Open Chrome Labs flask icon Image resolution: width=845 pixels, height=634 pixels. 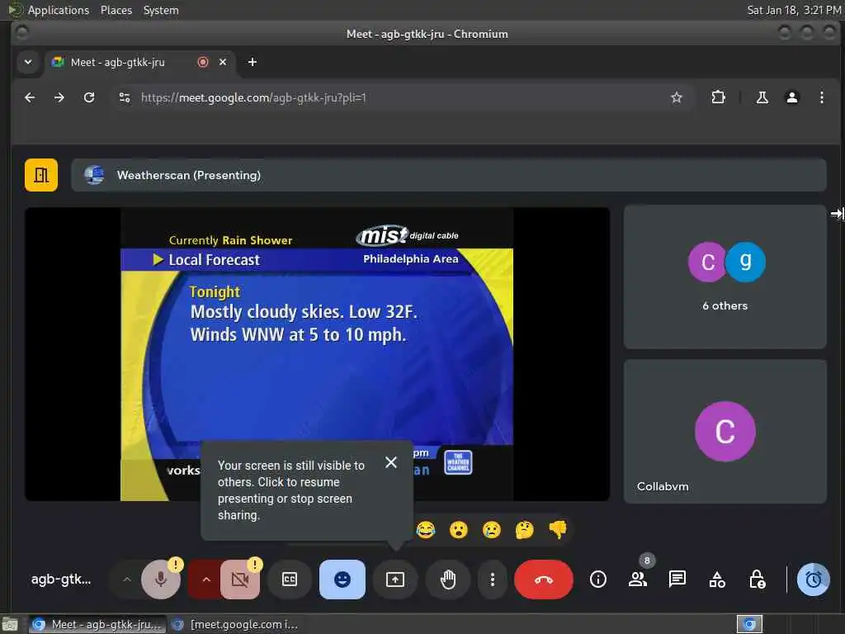click(x=762, y=97)
